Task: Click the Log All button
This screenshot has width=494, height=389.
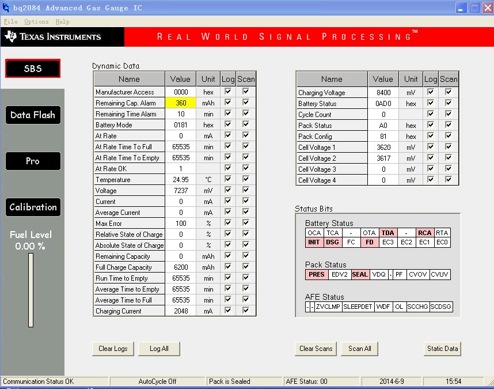Action: [159, 349]
